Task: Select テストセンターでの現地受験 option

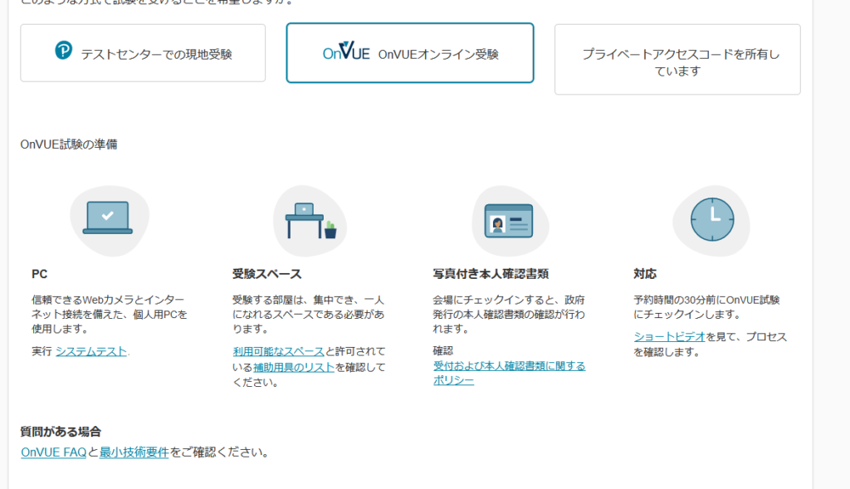Action: click(143, 53)
